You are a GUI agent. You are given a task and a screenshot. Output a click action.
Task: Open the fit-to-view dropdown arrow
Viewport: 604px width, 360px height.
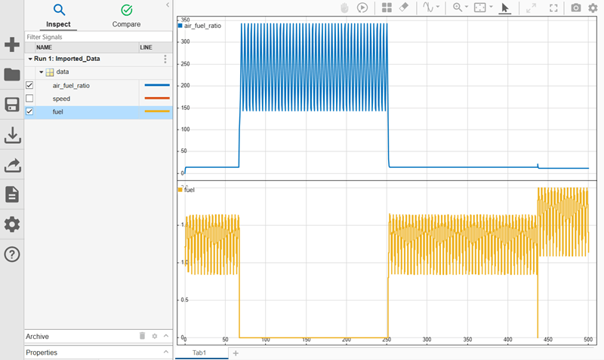[491, 7]
